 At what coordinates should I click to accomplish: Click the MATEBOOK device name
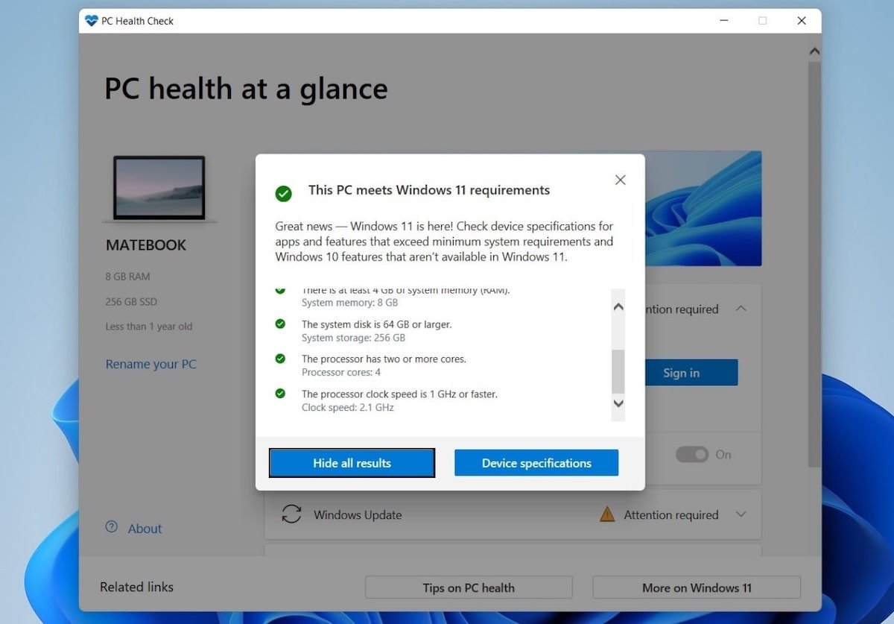point(146,245)
